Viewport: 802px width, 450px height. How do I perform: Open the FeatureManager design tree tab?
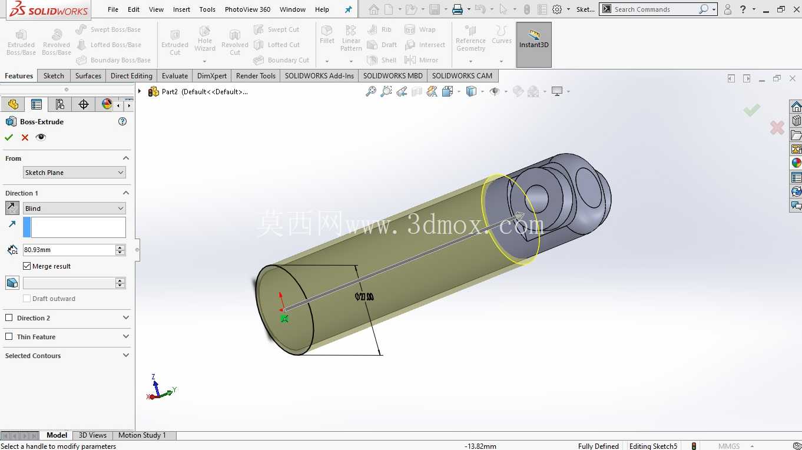point(13,104)
